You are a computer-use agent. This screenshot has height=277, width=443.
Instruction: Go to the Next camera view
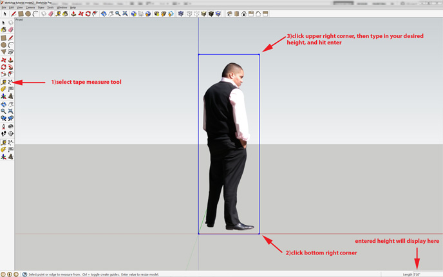(x=11, y=118)
